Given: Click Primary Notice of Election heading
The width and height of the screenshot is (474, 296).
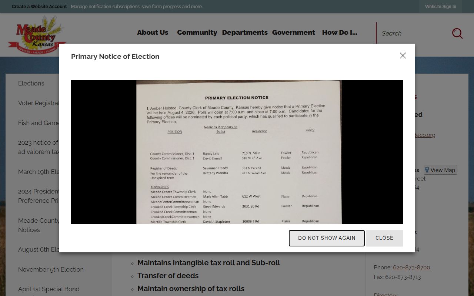Looking at the screenshot, I should [x=115, y=56].
